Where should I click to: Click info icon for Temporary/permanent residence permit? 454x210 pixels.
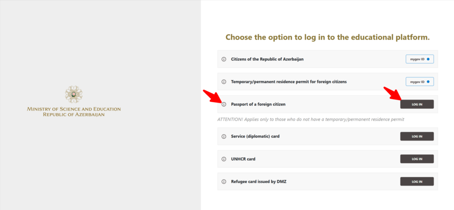coord(224,82)
